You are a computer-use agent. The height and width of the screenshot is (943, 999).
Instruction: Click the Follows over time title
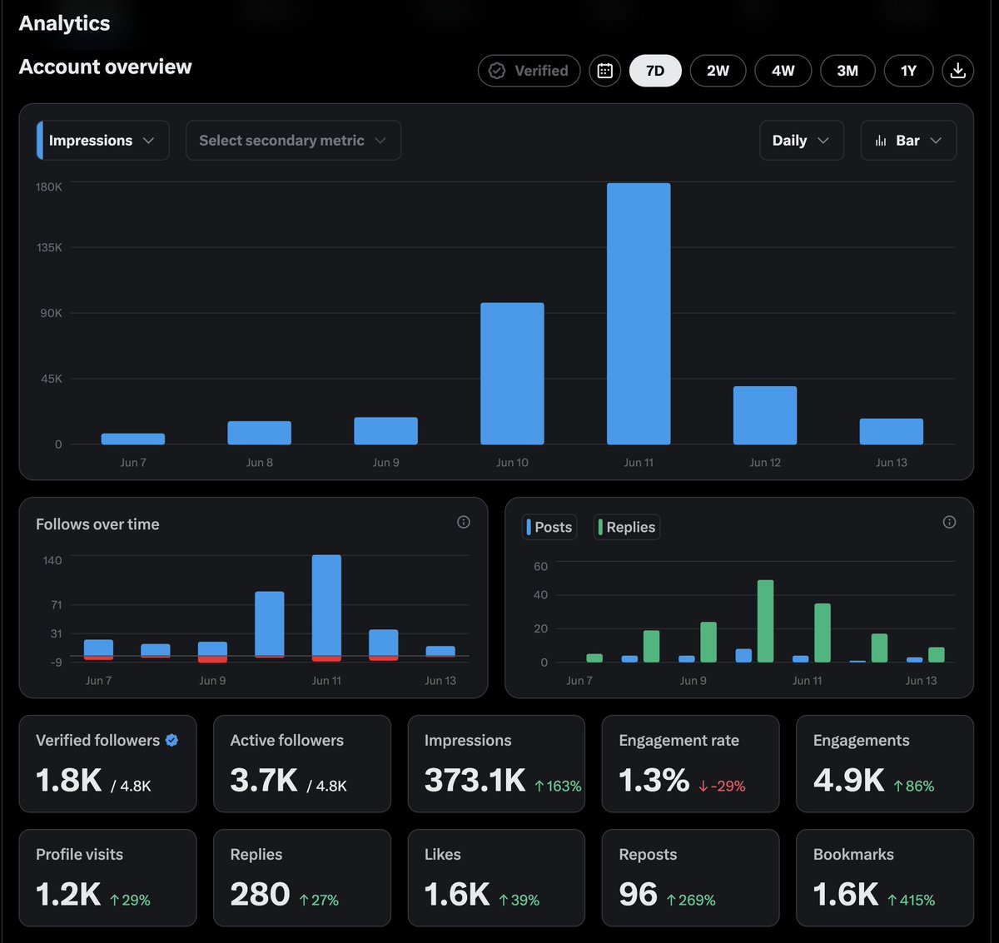click(x=97, y=524)
